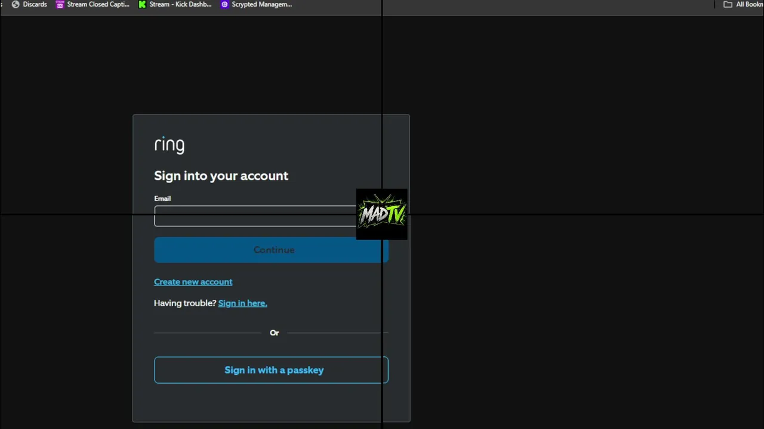The height and width of the screenshot is (429, 764).
Task: Click the Stream Closed Captions favicon
Action: pyautogui.click(x=60, y=4)
